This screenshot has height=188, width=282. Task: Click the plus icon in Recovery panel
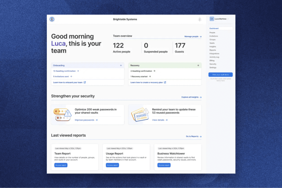pyautogui.click(x=198, y=65)
